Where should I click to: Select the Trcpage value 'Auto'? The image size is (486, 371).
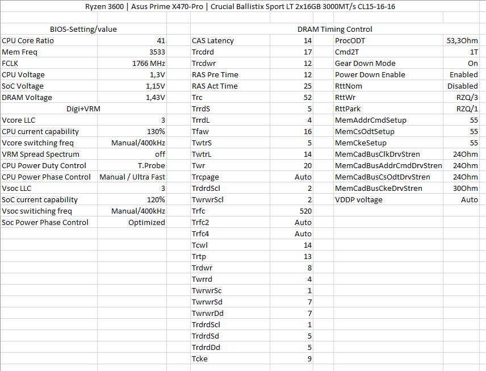291,177
